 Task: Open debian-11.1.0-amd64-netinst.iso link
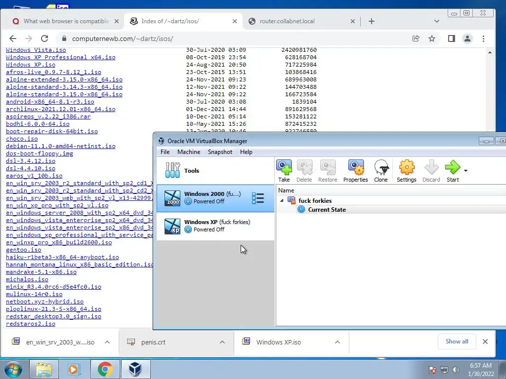coord(61,146)
